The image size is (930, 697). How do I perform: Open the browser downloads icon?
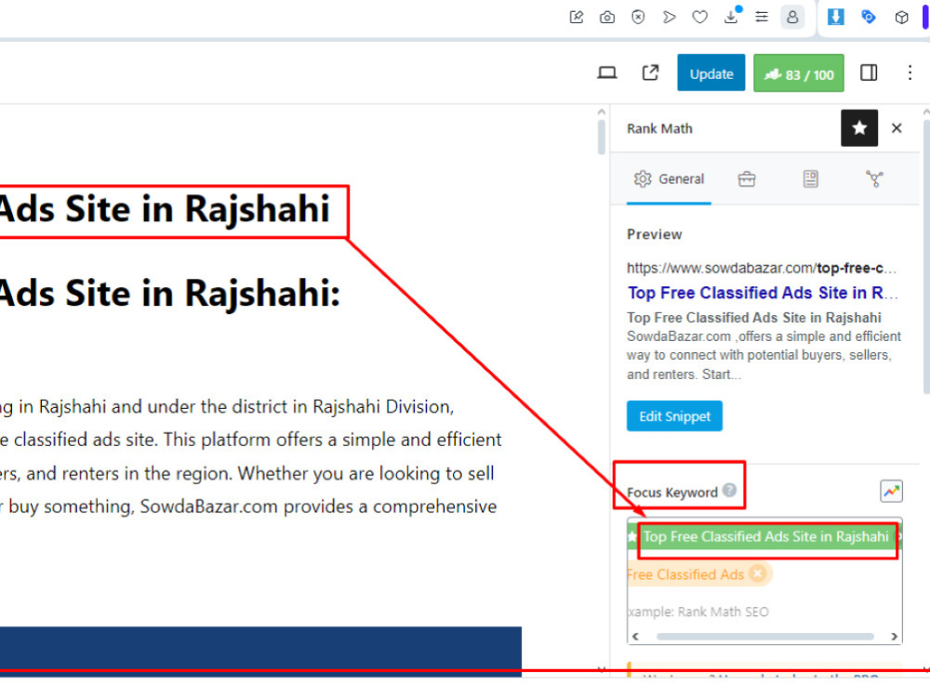pyautogui.click(x=732, y=16)
